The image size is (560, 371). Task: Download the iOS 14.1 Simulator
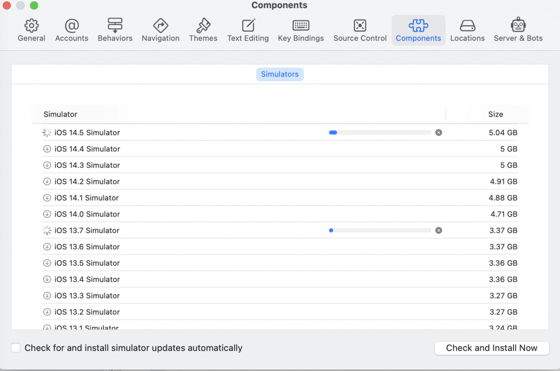(x=47, y=198)
